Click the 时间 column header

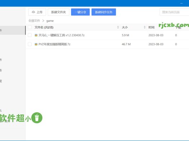tap(151, 27)
